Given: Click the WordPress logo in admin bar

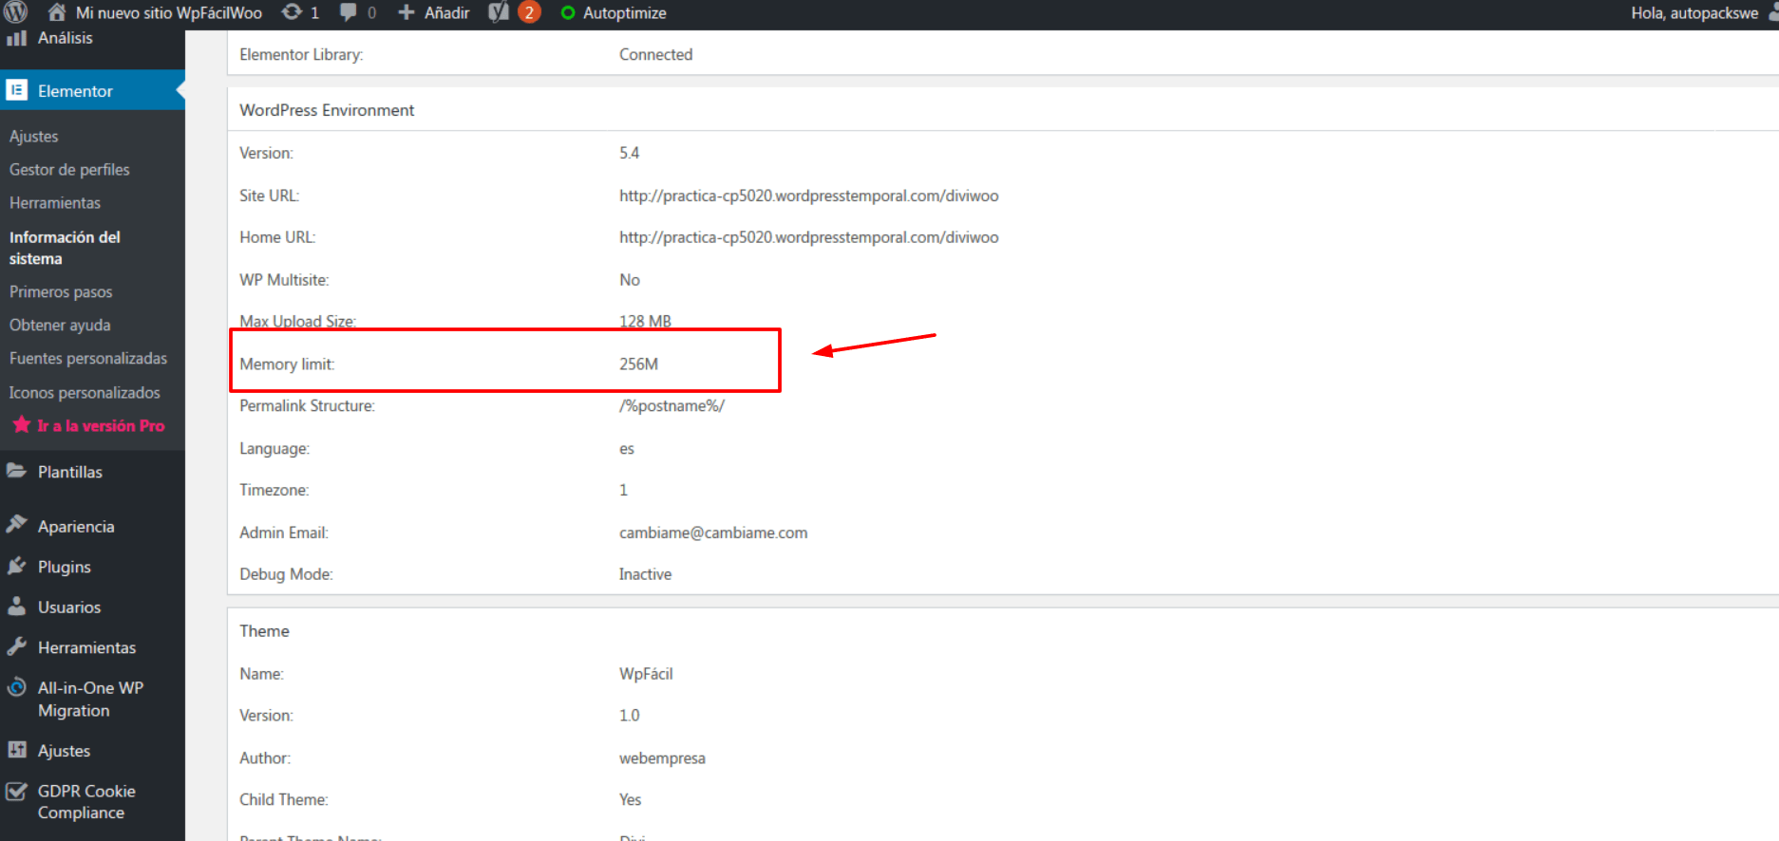Looking at the screenshot, I should (x=15, y=12).
